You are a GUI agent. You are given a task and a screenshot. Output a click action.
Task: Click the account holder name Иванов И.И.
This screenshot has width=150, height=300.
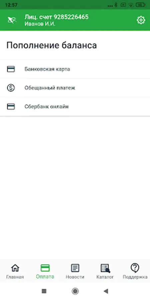coord(40,24)
